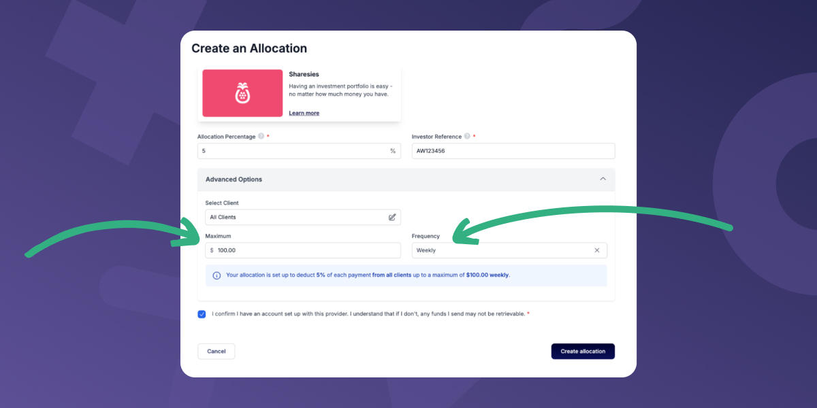Click the Cancel button
Screen dimensions: 817x408
click(x=217, y=352)
